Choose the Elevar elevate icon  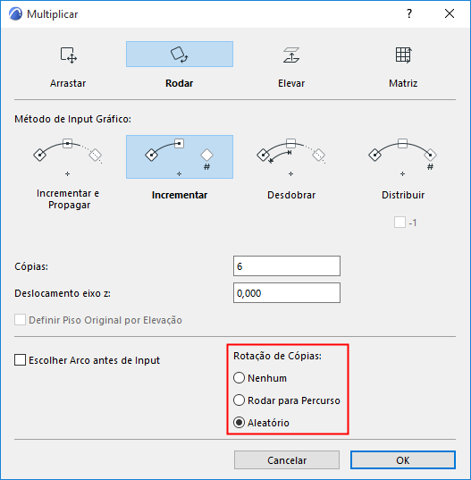coord(291,55)
